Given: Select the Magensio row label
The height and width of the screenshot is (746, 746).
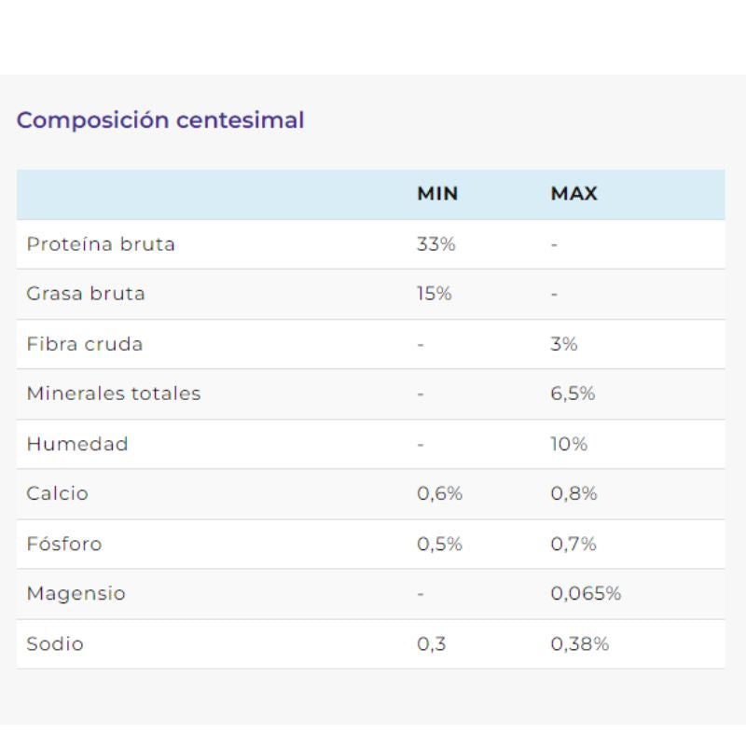Looking at the screenshot, I should coord(76,593).
